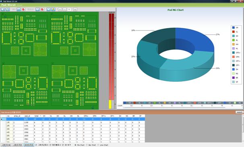Select the Line Chart radio button

pyautogui.click(x=98, y=145)
